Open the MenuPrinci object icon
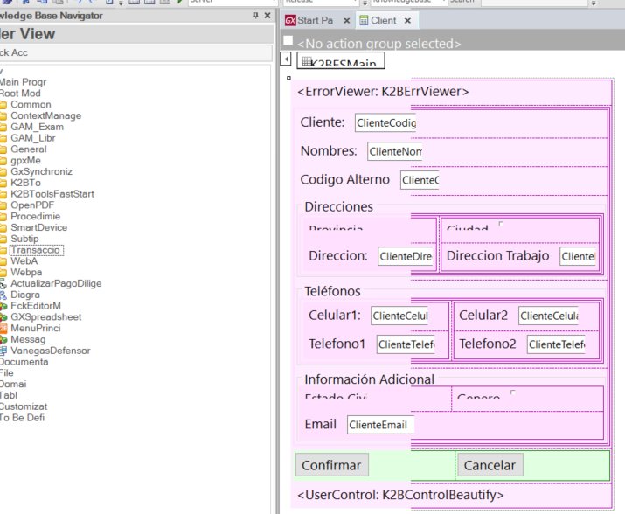The height and width of the screenshot is (514, 625). pyautogui.click(x=3, y=328)
